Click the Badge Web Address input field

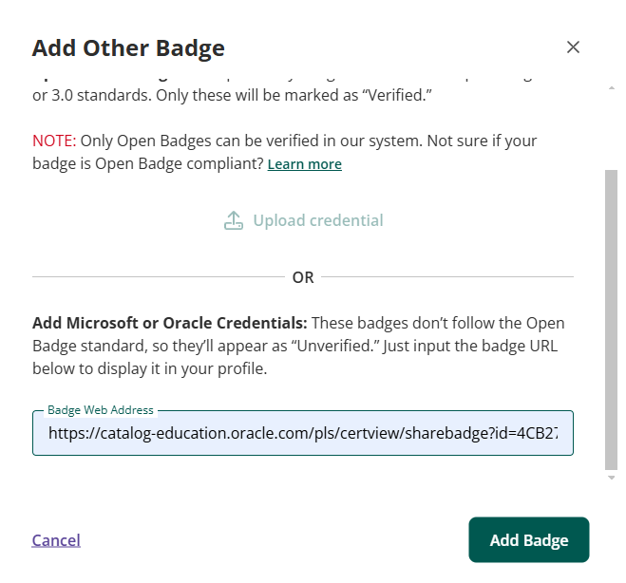pyautogui.click(x=303, y=433)
